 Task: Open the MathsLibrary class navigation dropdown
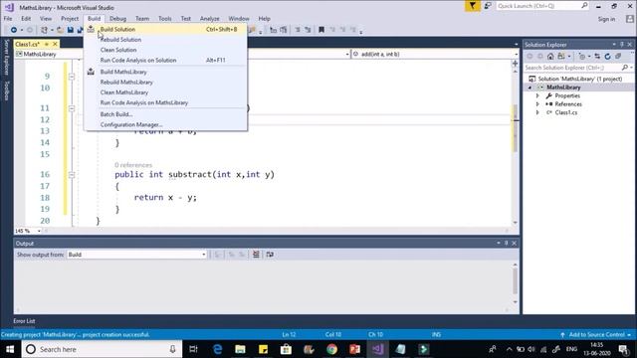point(49,54)
